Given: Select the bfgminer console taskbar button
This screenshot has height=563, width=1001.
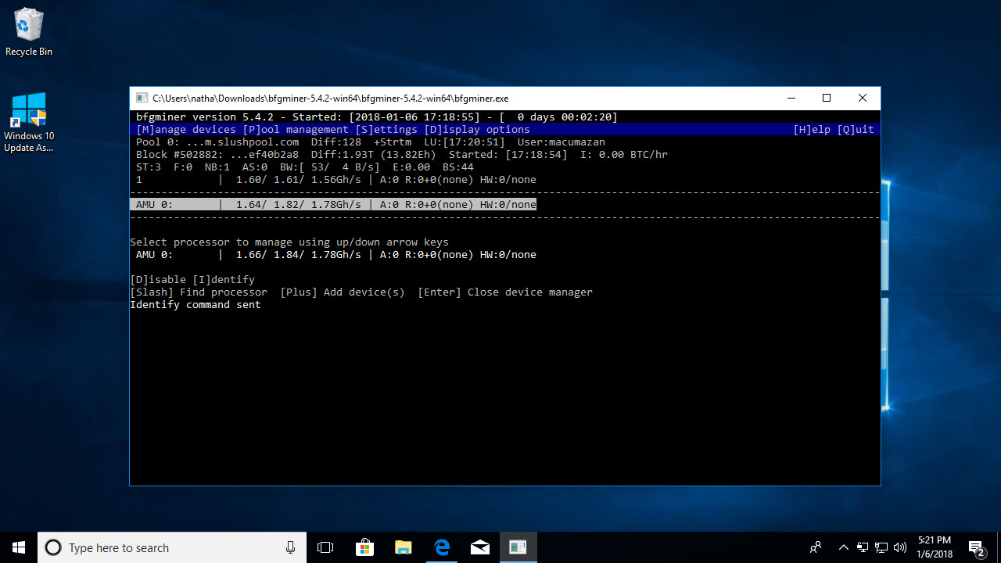Looking at the screenshot, I should 518,547.
